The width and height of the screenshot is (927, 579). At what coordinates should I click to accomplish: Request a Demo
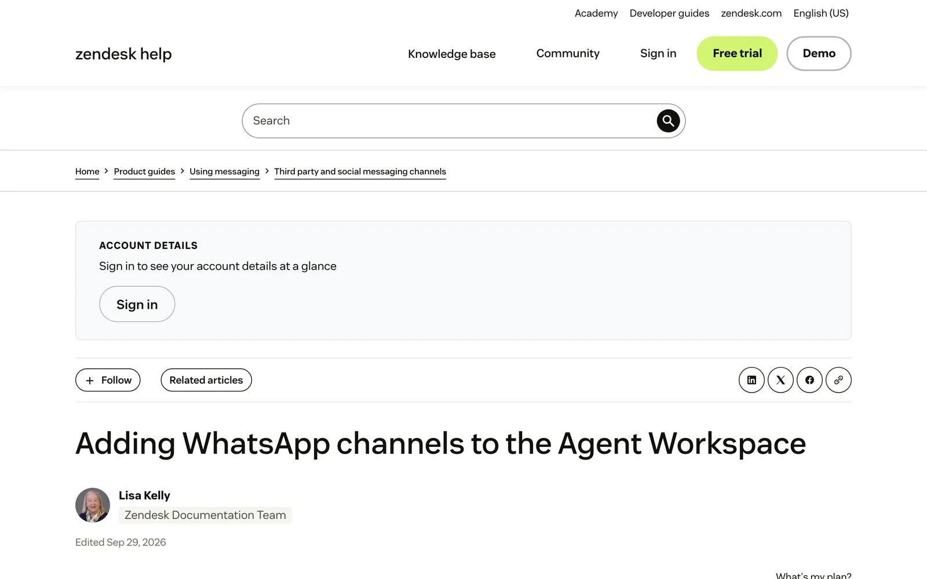[819, 54]
